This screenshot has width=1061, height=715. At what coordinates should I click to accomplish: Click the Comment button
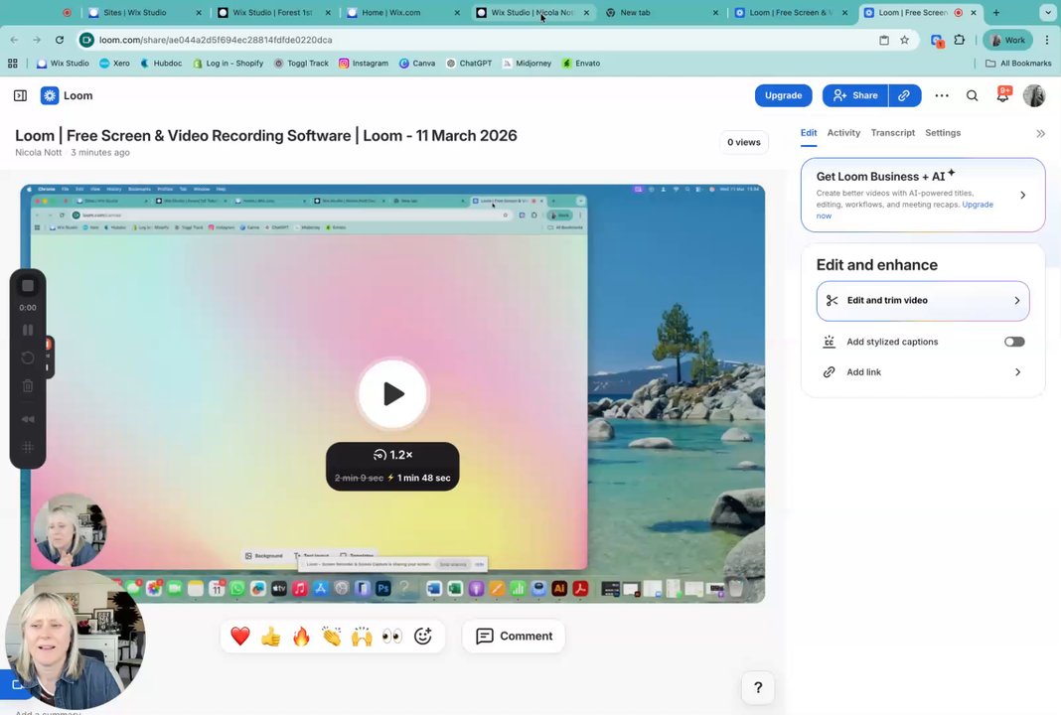click(x=514, y=636)
